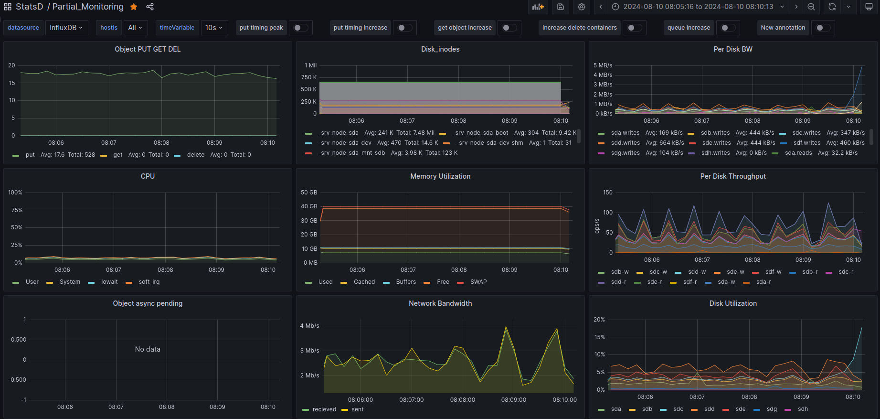Share dashboard using the share icon
880x419 pixels.
tap(150, 7)
